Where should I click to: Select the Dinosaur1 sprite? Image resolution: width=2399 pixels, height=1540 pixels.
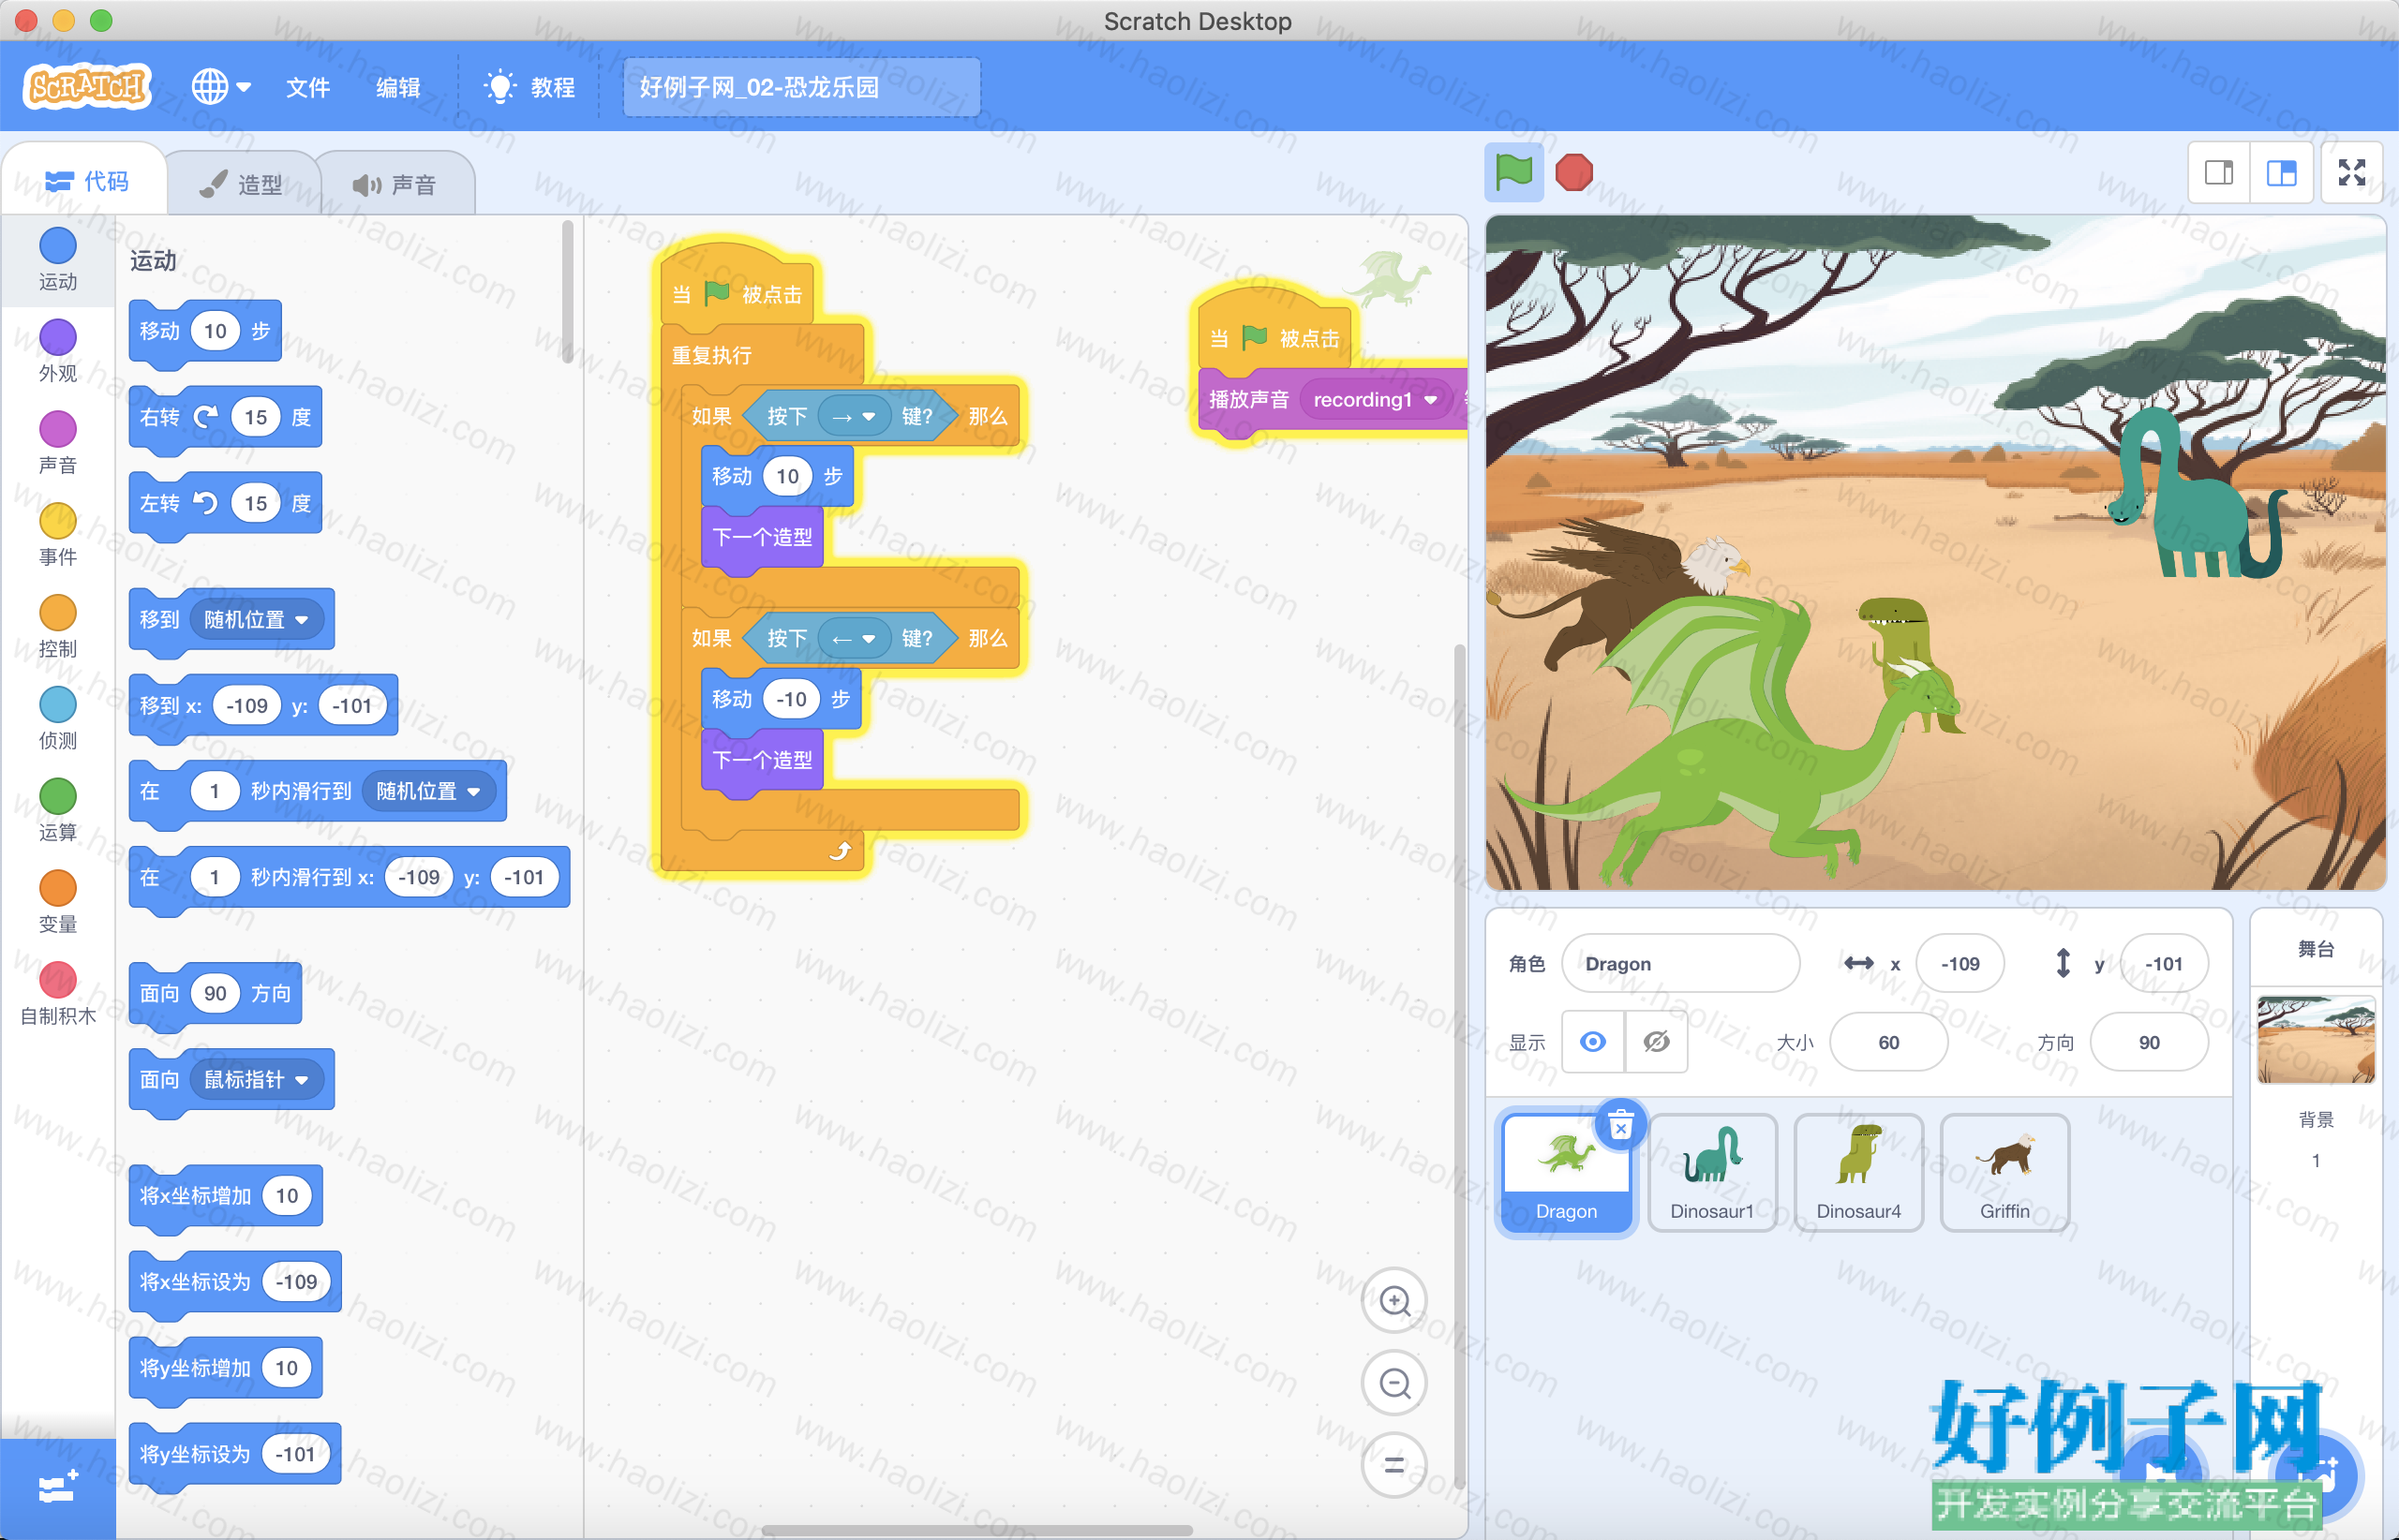[x=1713, y=1173]
